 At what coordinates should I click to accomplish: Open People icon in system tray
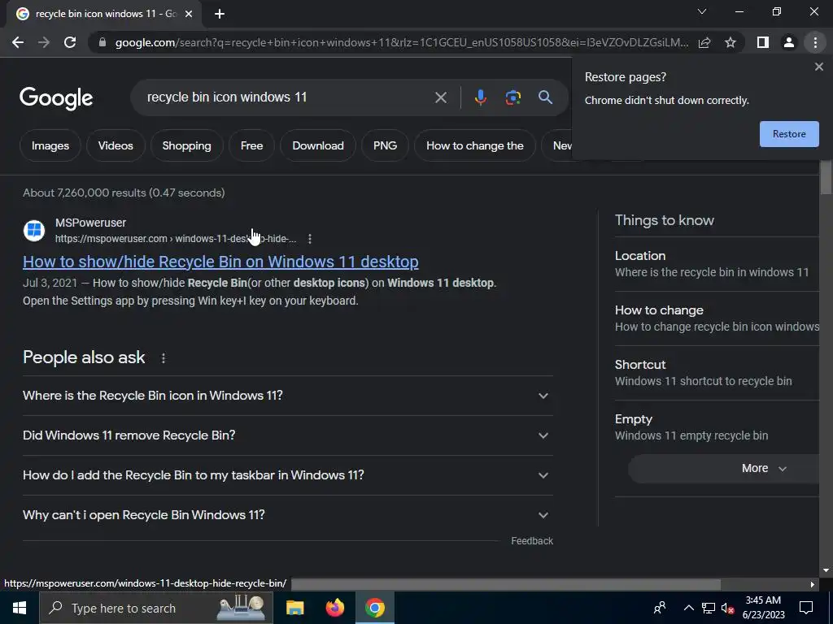tap(660, 608)
